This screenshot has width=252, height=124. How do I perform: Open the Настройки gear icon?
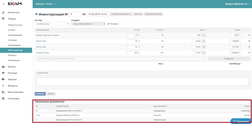[x=3, y=98]
